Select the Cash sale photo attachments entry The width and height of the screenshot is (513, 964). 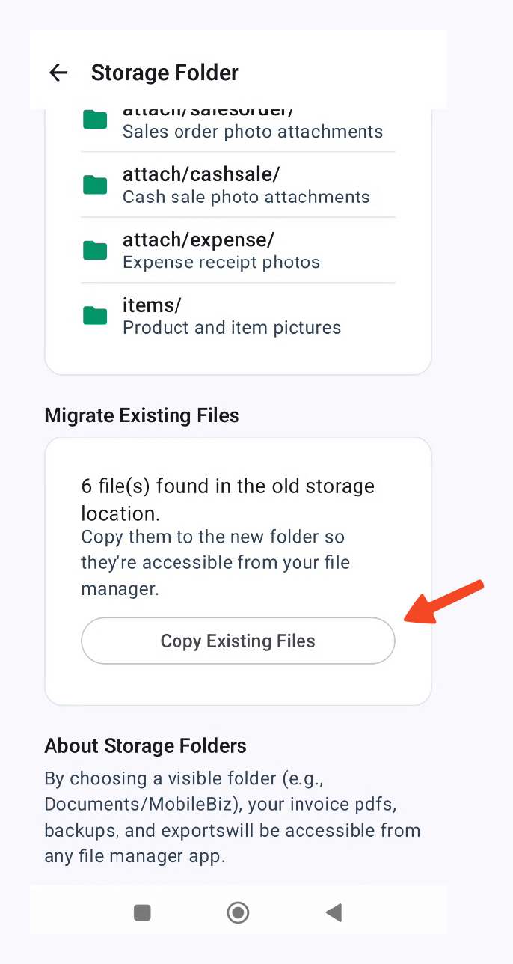pos(246,197)
